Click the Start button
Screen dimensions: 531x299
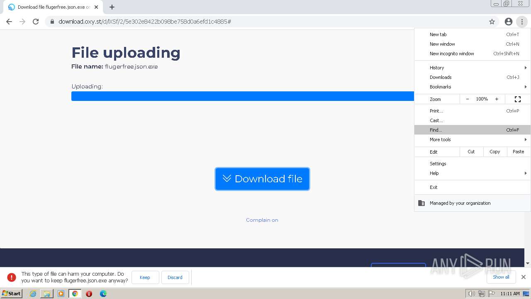tap(11, 294)
